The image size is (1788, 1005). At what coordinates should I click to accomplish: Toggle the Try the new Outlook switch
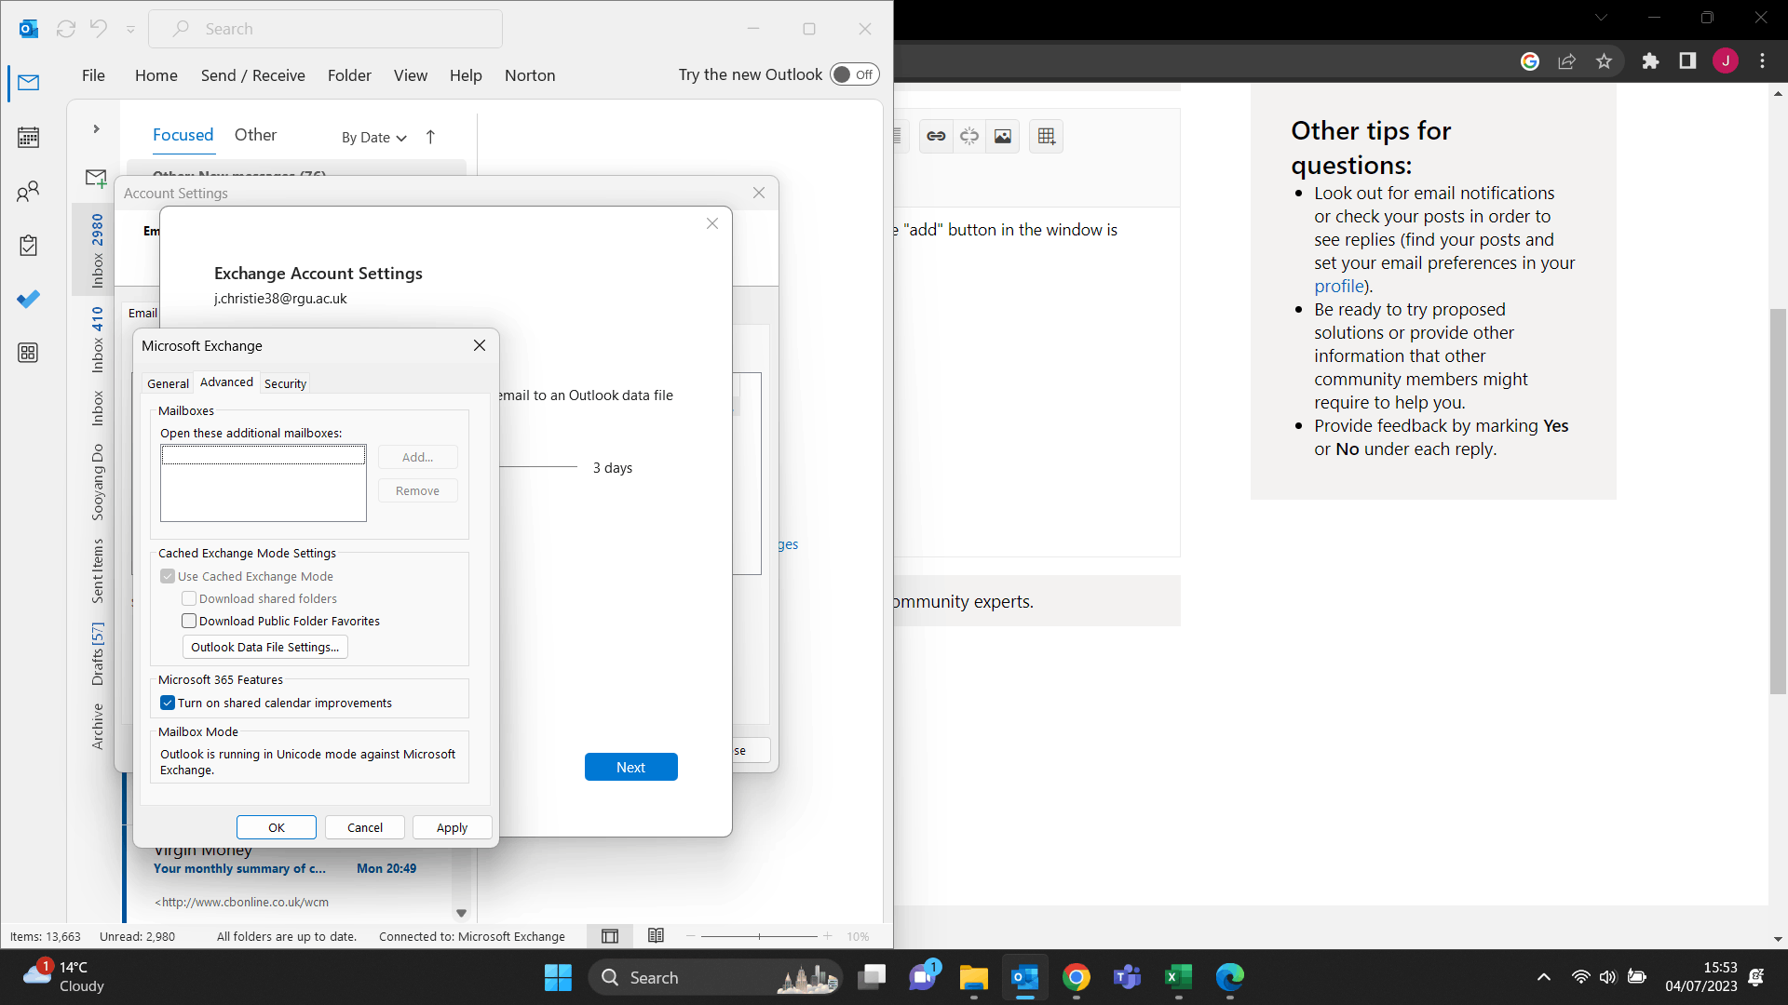852,74
